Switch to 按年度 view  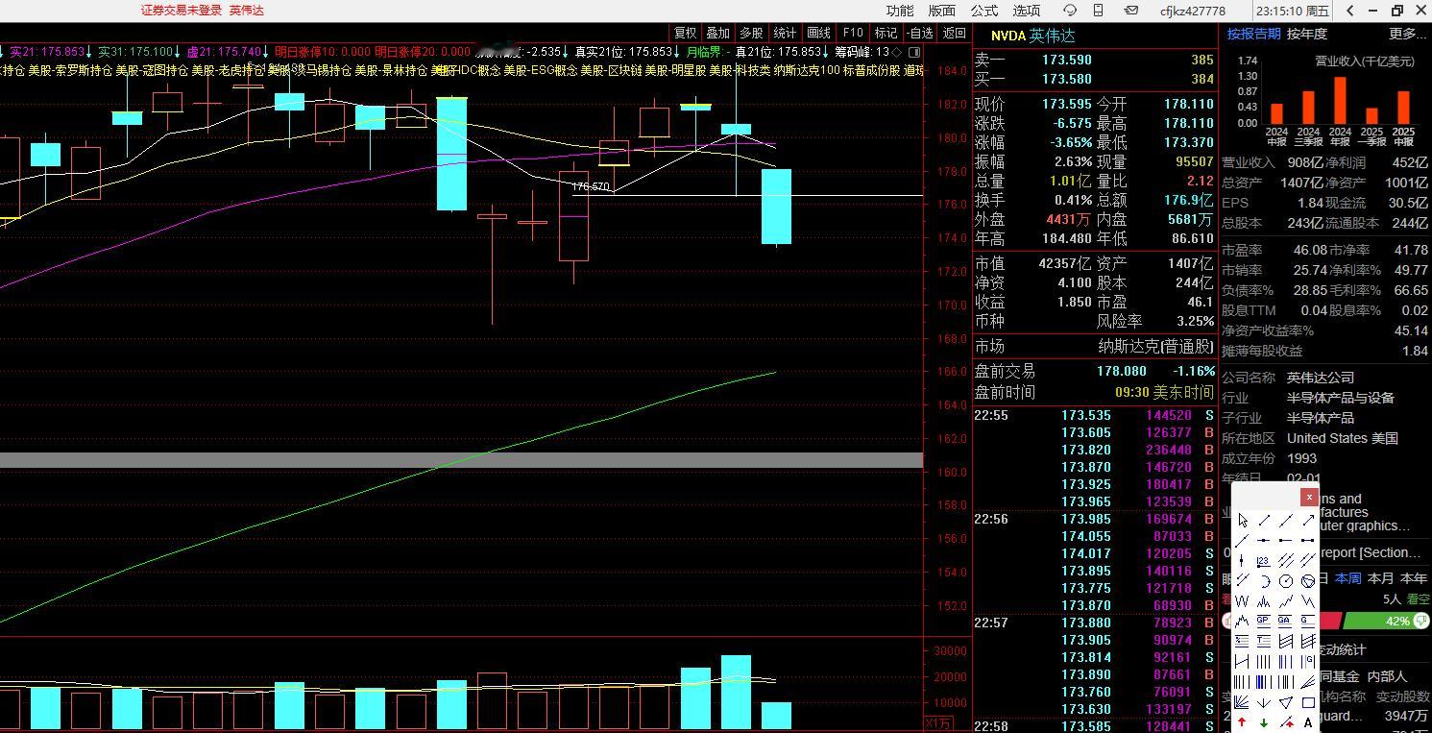[1307, 34]
